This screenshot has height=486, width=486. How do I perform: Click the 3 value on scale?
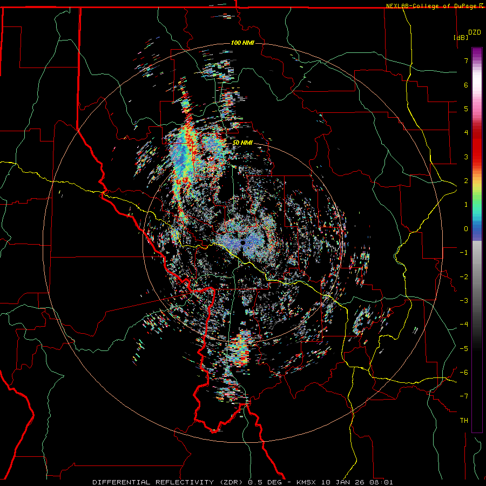(x=466, y=157)
